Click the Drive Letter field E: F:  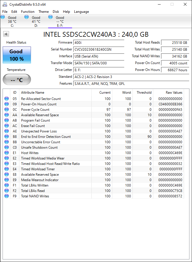pyautogui.click(x=99, y=70)
